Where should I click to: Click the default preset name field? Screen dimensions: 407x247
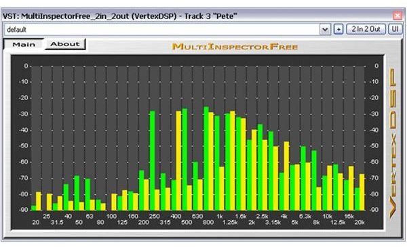click(x=161, y=30)
